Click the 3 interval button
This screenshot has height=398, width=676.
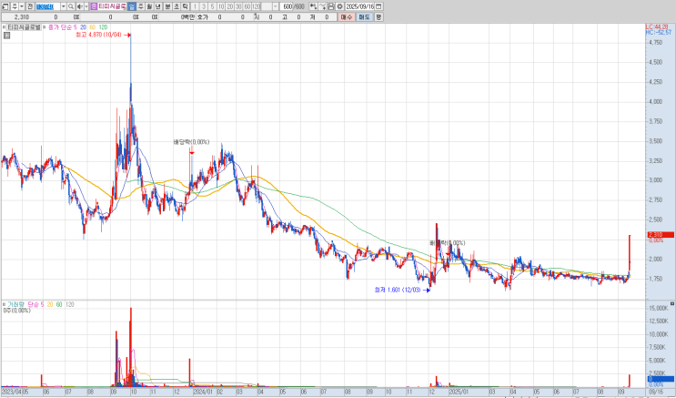pos(204,6)
